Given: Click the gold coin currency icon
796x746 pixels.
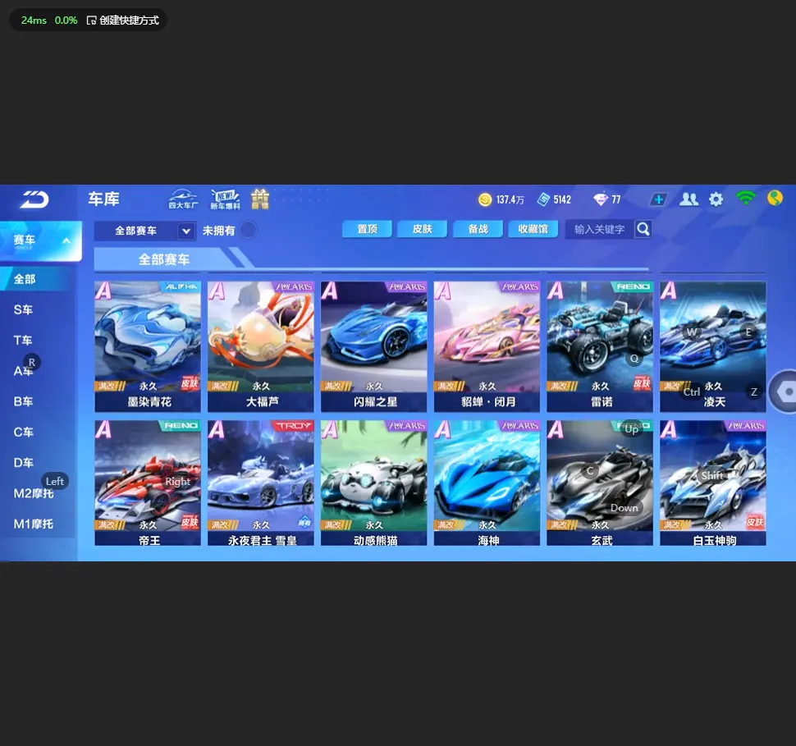Looking at the screenshot, I should [x=485, y=199].
